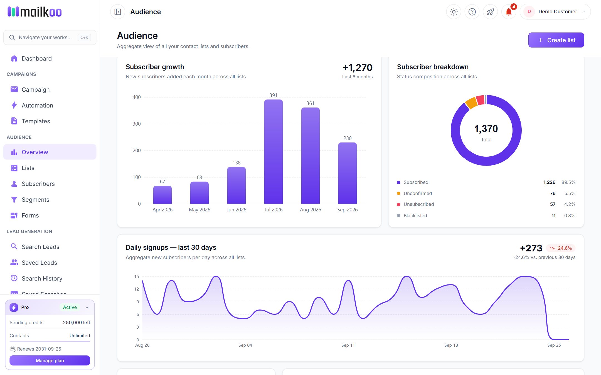The image size is (601, 375).
Task: Click the Subscribed purple legend dot
Action: pos(398,182)
